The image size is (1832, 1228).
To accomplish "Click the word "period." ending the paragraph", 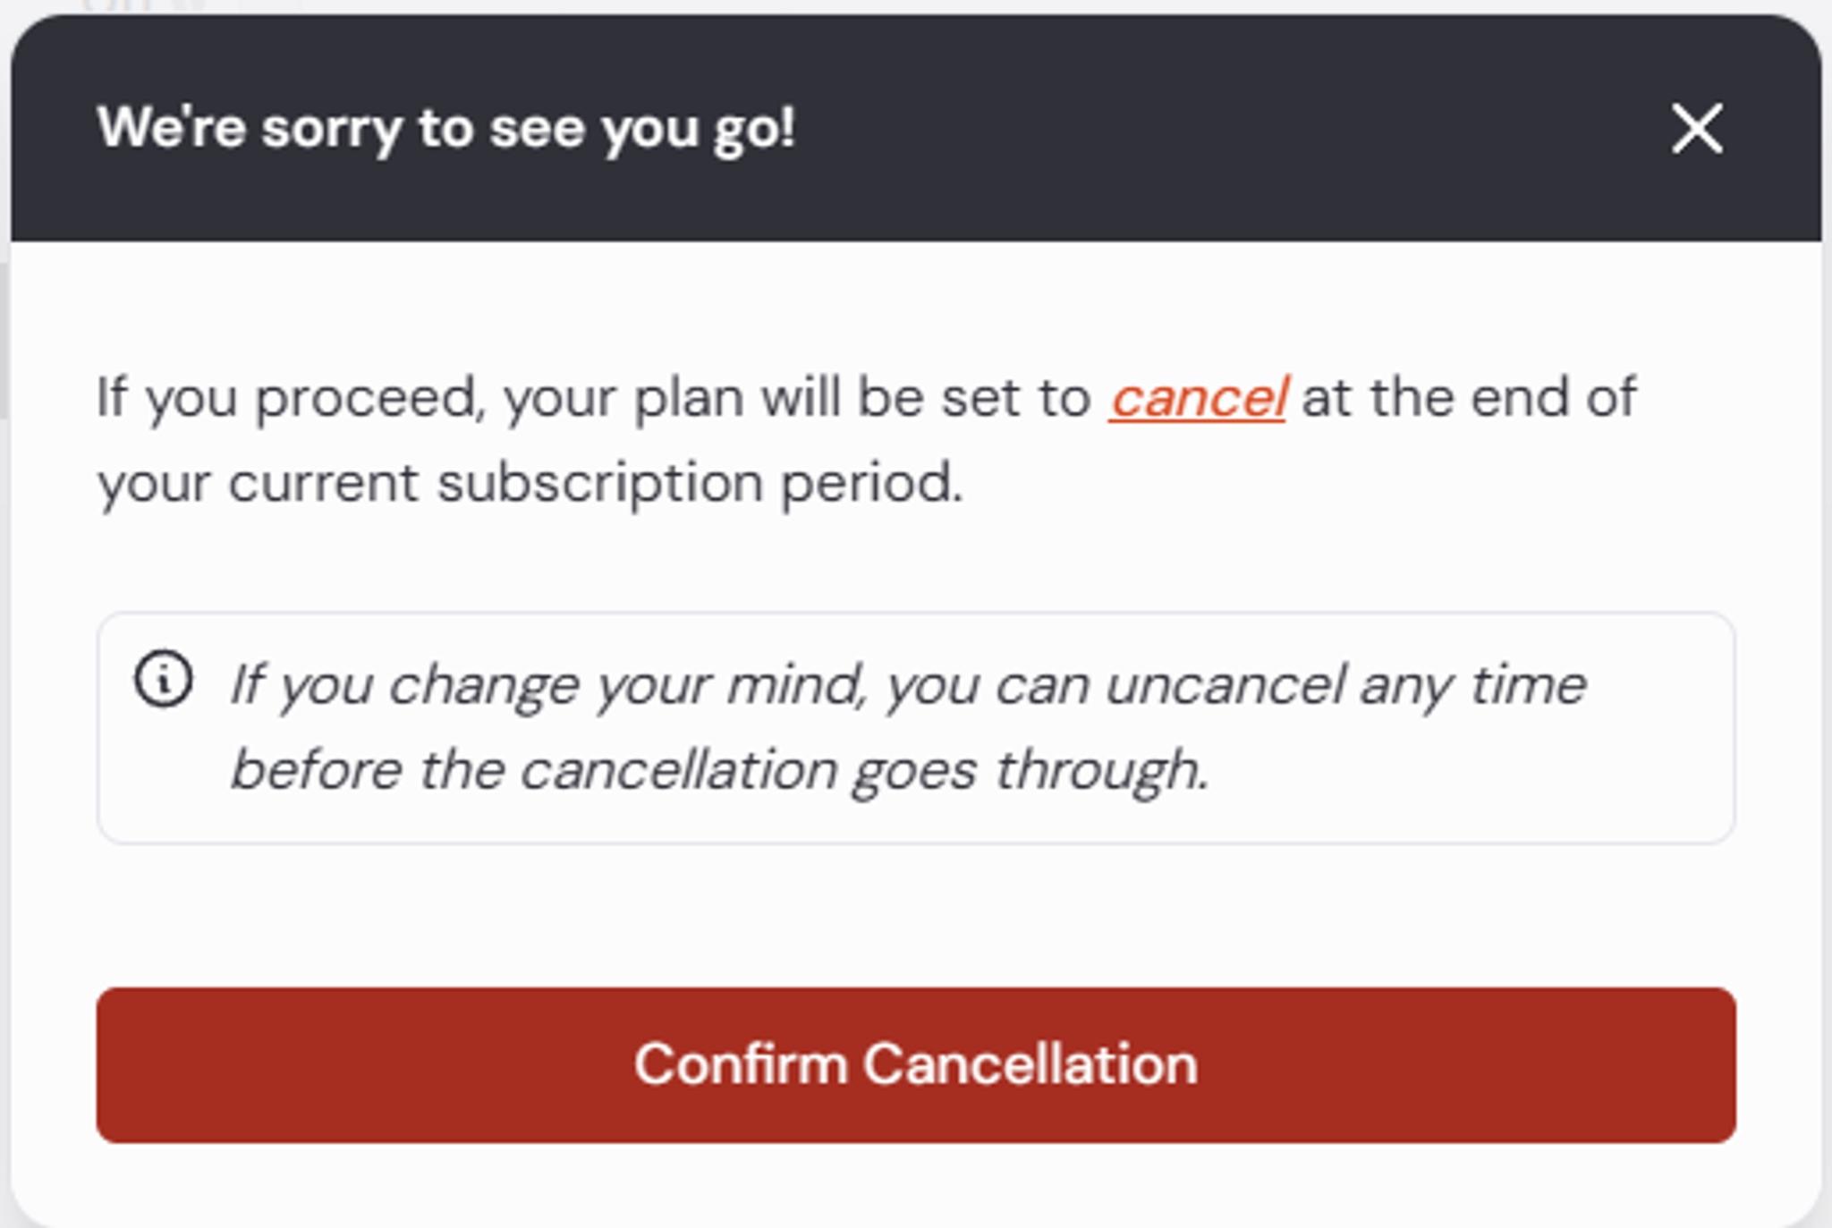I will pos(872,484).
